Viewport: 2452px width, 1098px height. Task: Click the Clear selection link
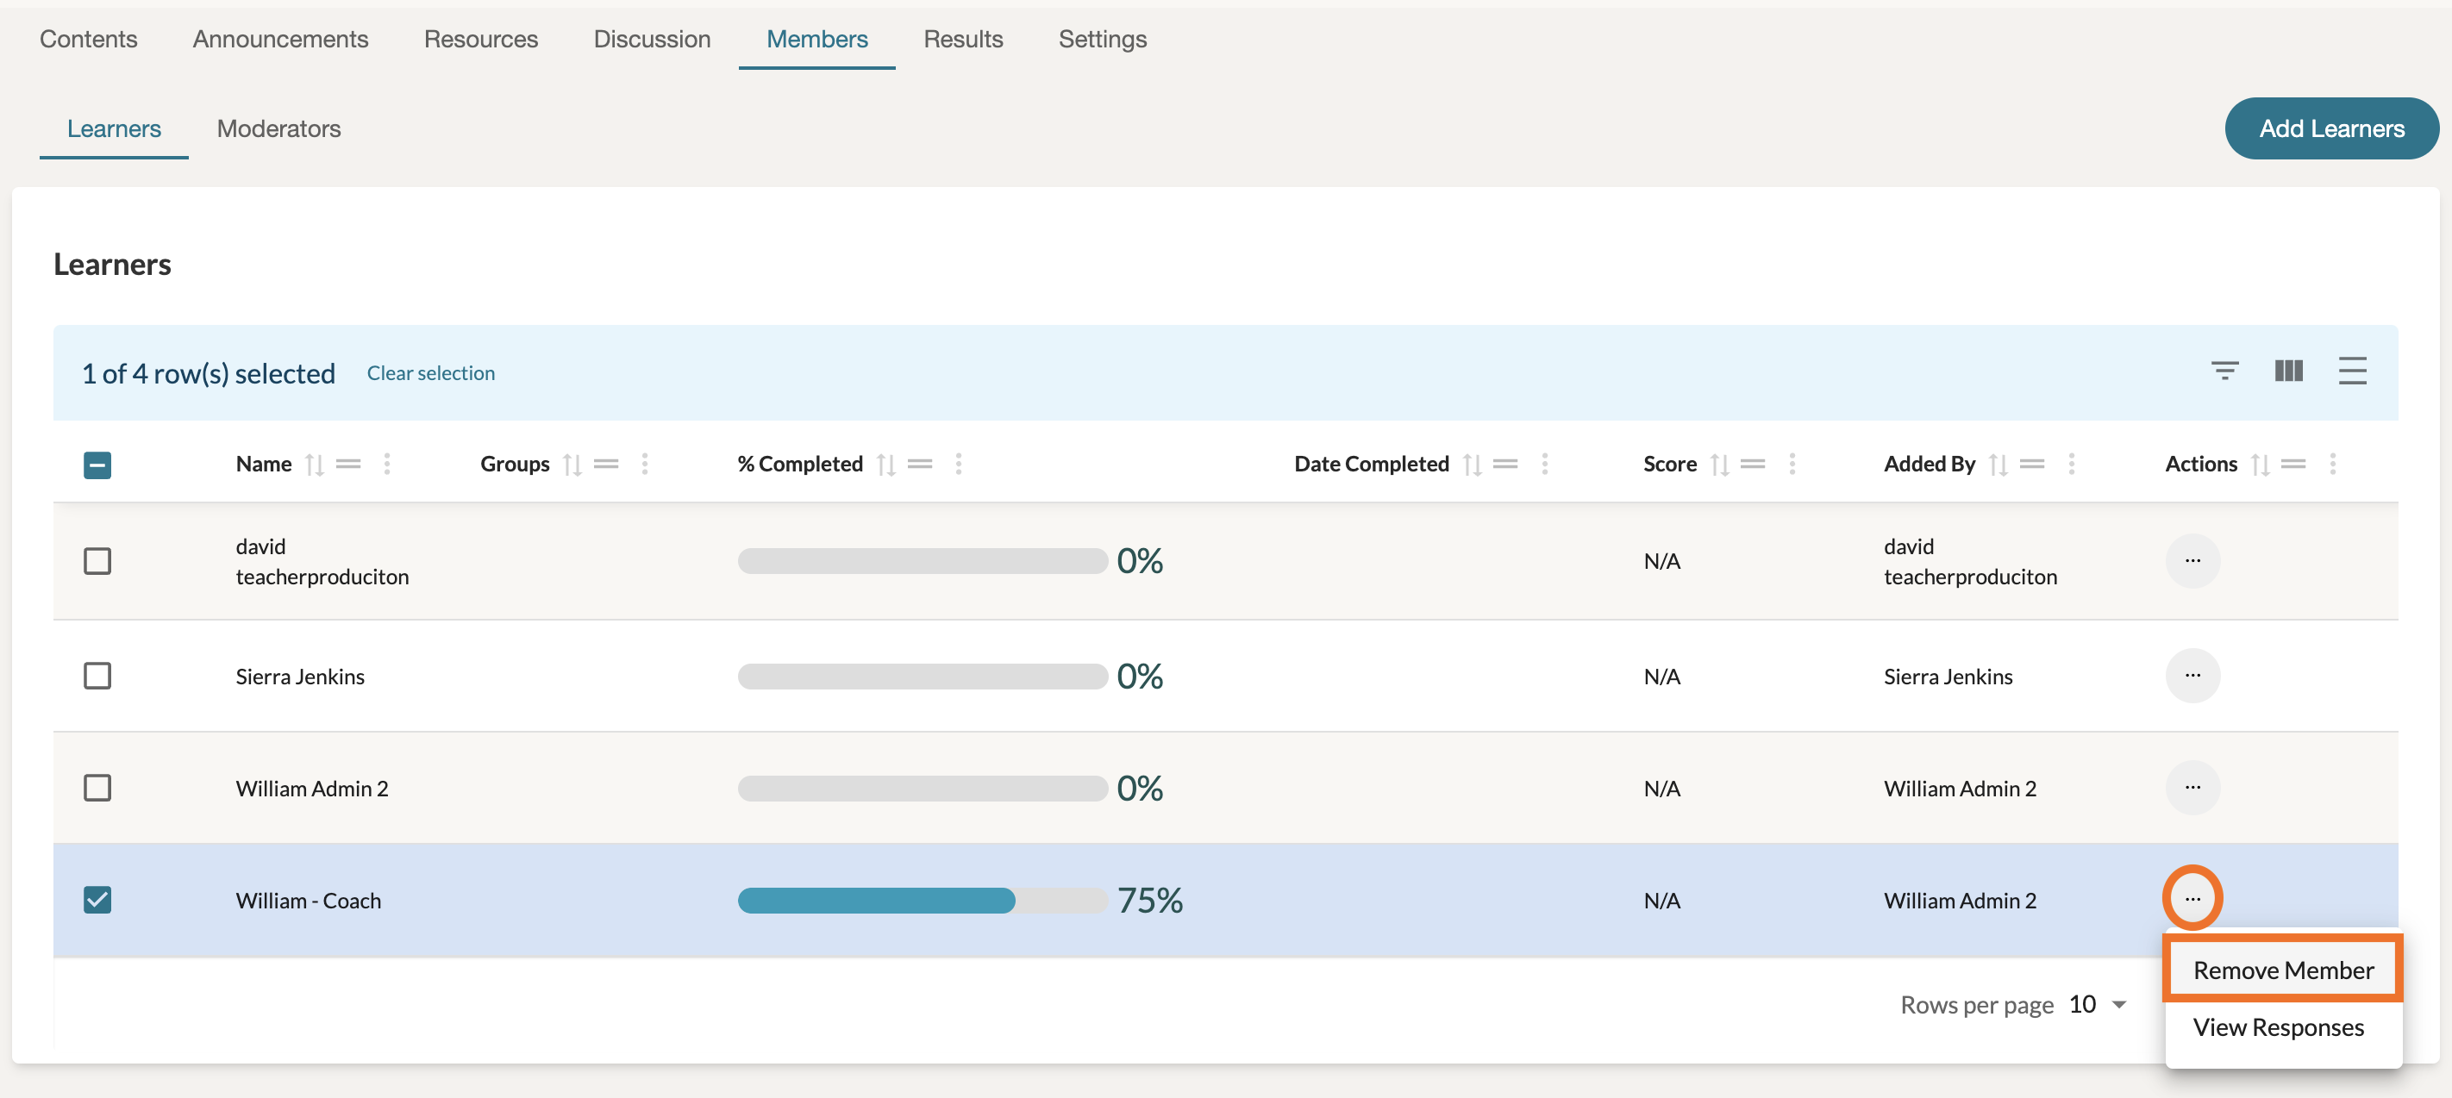point(430,373)
